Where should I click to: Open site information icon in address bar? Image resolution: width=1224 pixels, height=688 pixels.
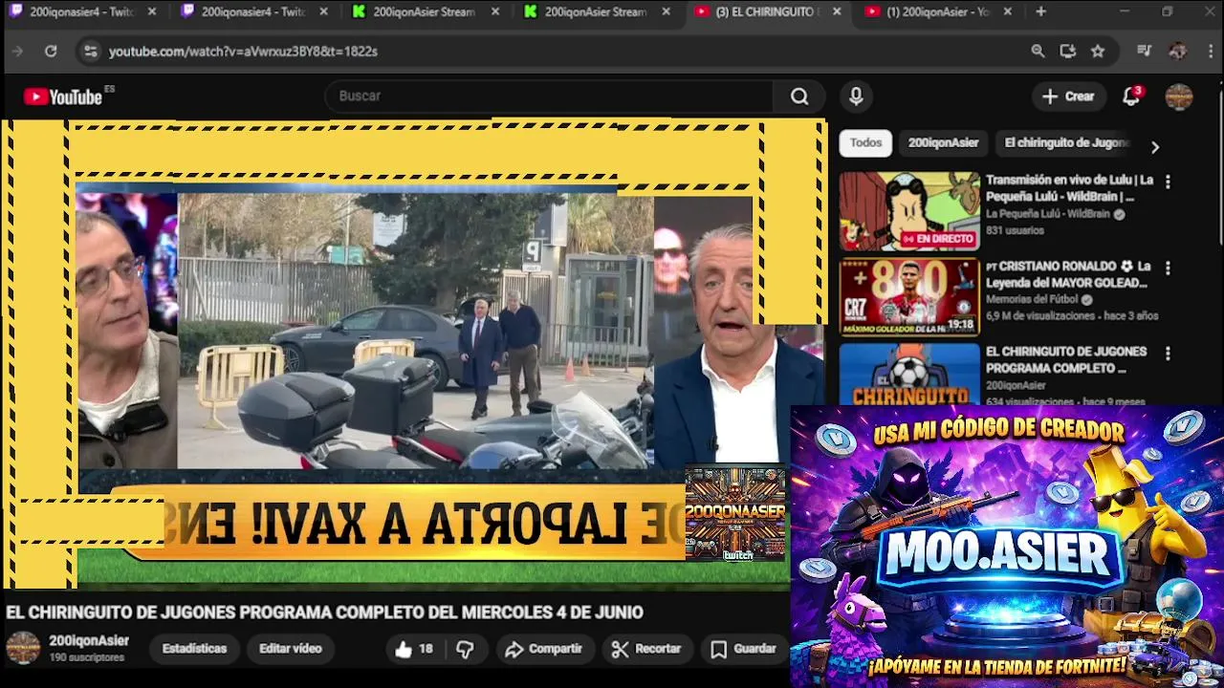pyautogui.click(x=90, y=52)
